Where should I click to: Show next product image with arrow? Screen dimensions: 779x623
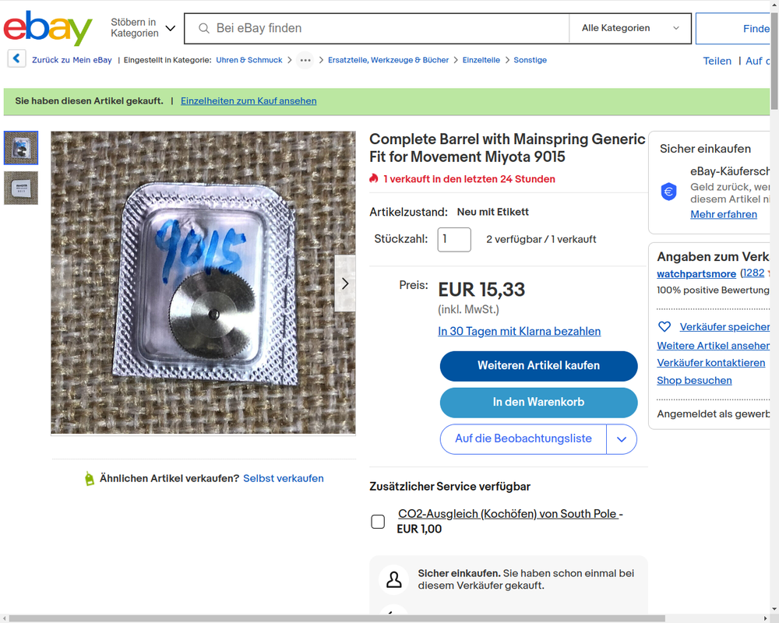[345, 283]
